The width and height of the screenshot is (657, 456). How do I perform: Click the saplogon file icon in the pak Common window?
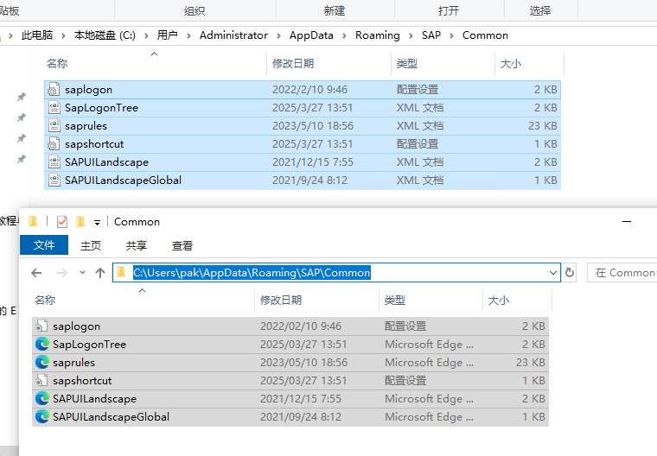click(41, 326)
